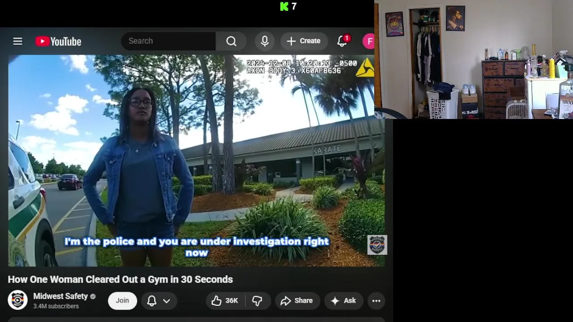The height and width of the screenshot is (322, 573).
Task: Open the Ask AI button
Action: [x=344, y=301]
